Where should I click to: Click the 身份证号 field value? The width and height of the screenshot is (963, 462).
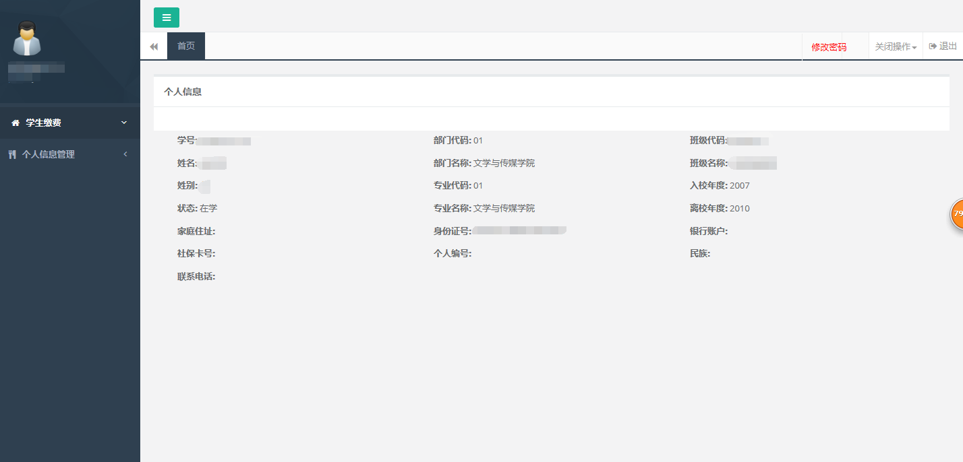tap(519, 231)
